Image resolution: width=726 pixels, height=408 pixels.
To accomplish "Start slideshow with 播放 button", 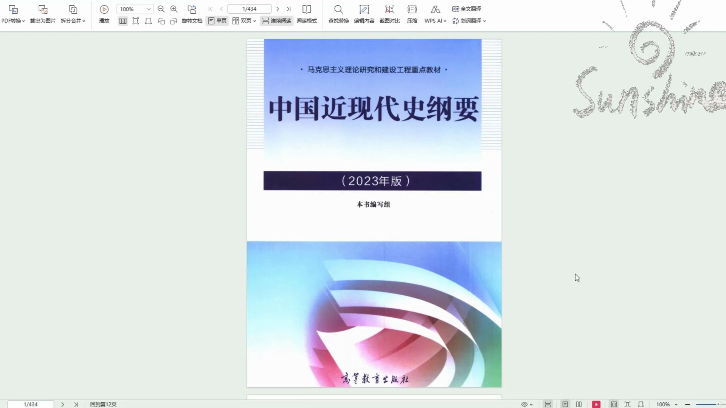I will (104, 14).
